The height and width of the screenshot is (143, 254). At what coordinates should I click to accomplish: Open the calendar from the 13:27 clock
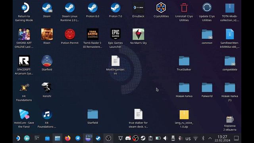(222, 138)
